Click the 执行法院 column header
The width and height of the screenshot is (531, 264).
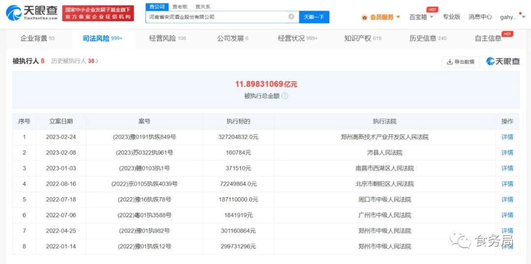coord(384,121)
